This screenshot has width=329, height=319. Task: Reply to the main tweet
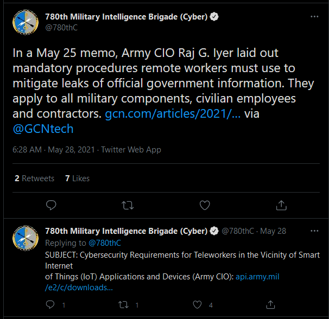(x=51, y=205)
